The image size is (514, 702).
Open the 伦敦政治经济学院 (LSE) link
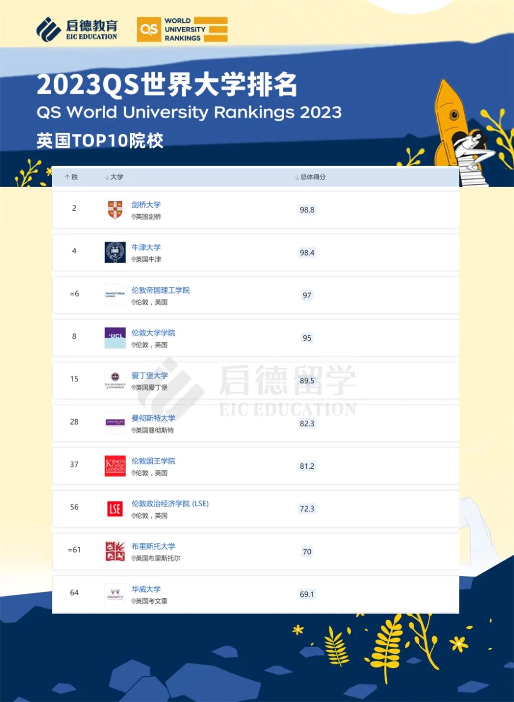[x=170, y=504]
